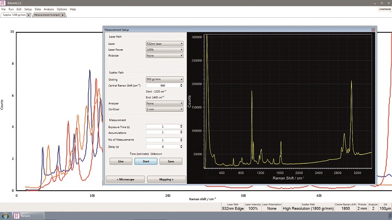Click the End 1440 cm⁻¹ text
The height and width of the screenshot is (220, 392).
(x=155, y=98)
